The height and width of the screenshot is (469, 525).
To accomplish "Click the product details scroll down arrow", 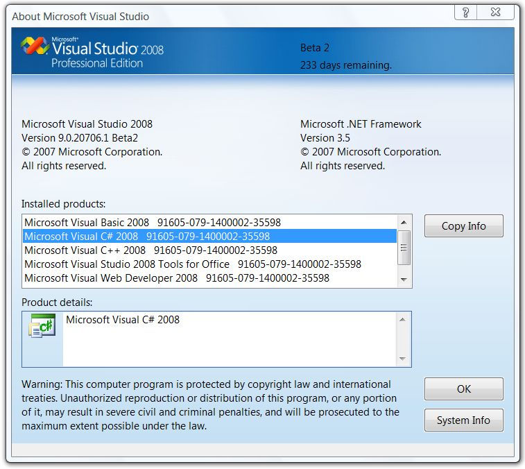I will point(403,359).
